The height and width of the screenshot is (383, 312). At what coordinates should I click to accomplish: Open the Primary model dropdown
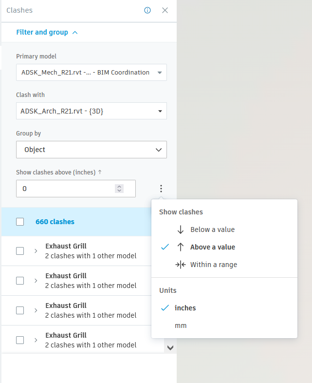[x=92, y=72]
